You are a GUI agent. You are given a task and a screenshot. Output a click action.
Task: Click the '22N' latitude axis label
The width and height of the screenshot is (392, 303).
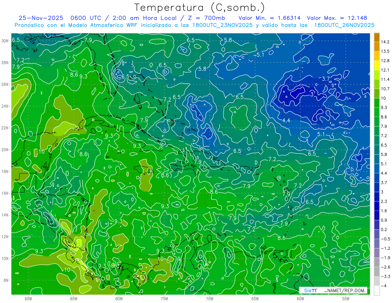pyautogui.click(x=6, y=128)
